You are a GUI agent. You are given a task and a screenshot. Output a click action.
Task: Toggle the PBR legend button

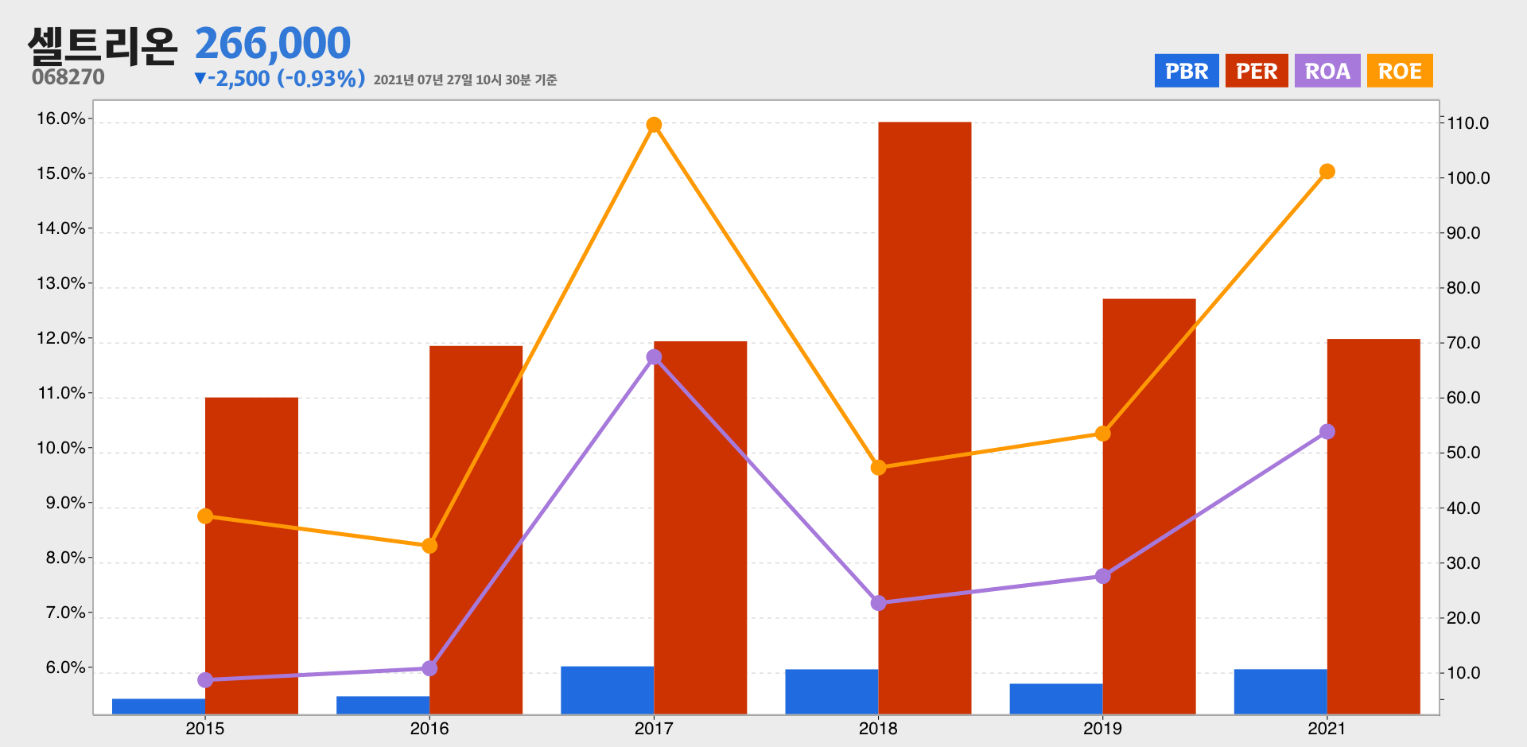coord(1187,71)
